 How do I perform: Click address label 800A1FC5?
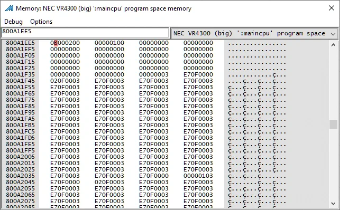pos(21,131)
